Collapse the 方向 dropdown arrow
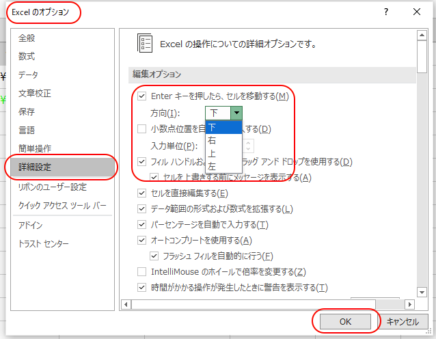Viewport: 436px width, 339px height. [x=236, y=113]
